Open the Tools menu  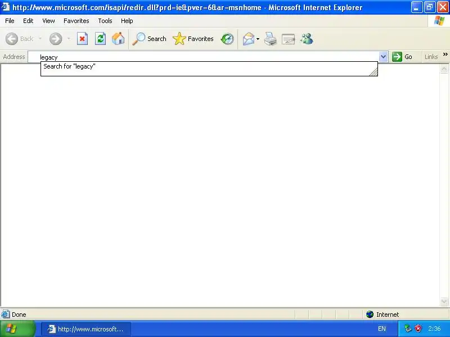pos(105,21)
